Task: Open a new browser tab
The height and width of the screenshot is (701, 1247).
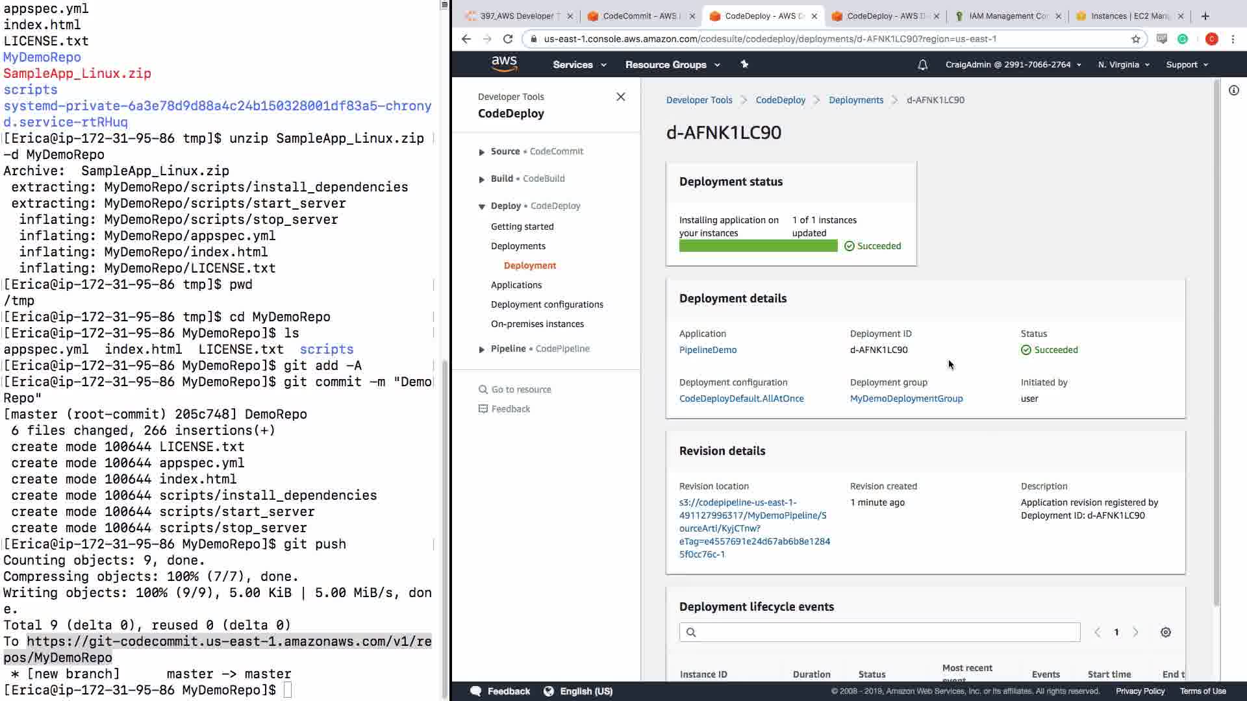Action: 1205,16
